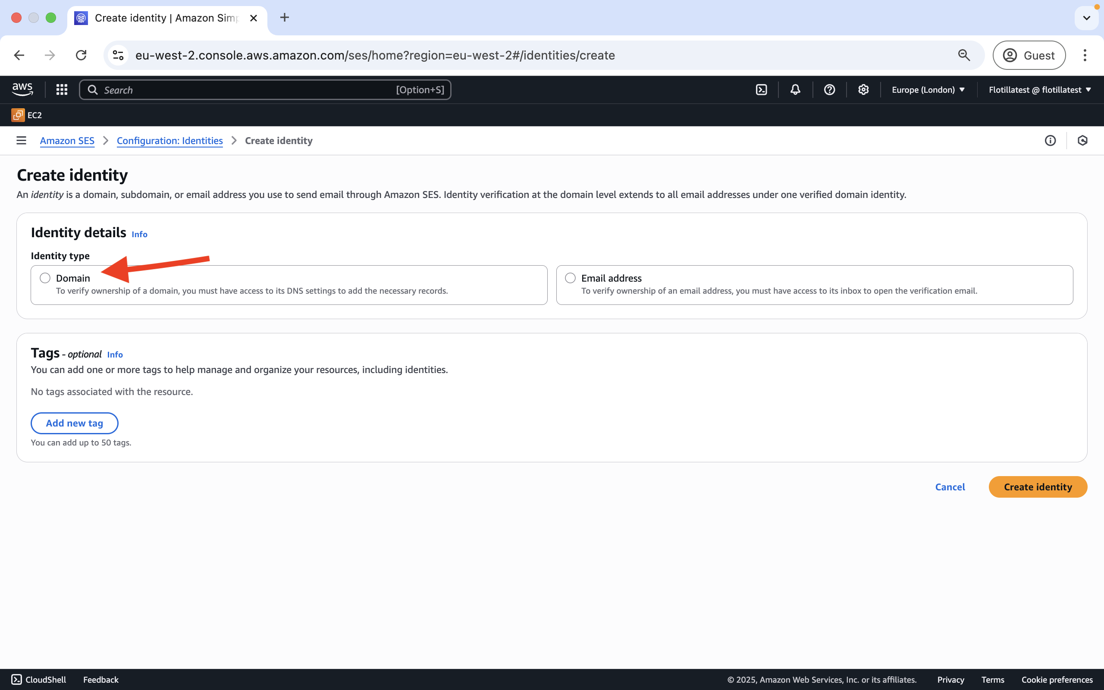Focus the AWS search field

point(265,90)
